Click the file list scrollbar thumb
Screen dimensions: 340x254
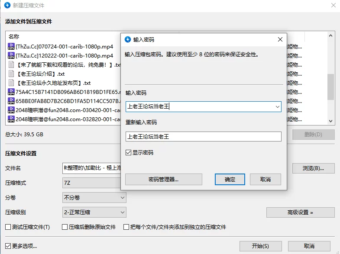[330, 87]
